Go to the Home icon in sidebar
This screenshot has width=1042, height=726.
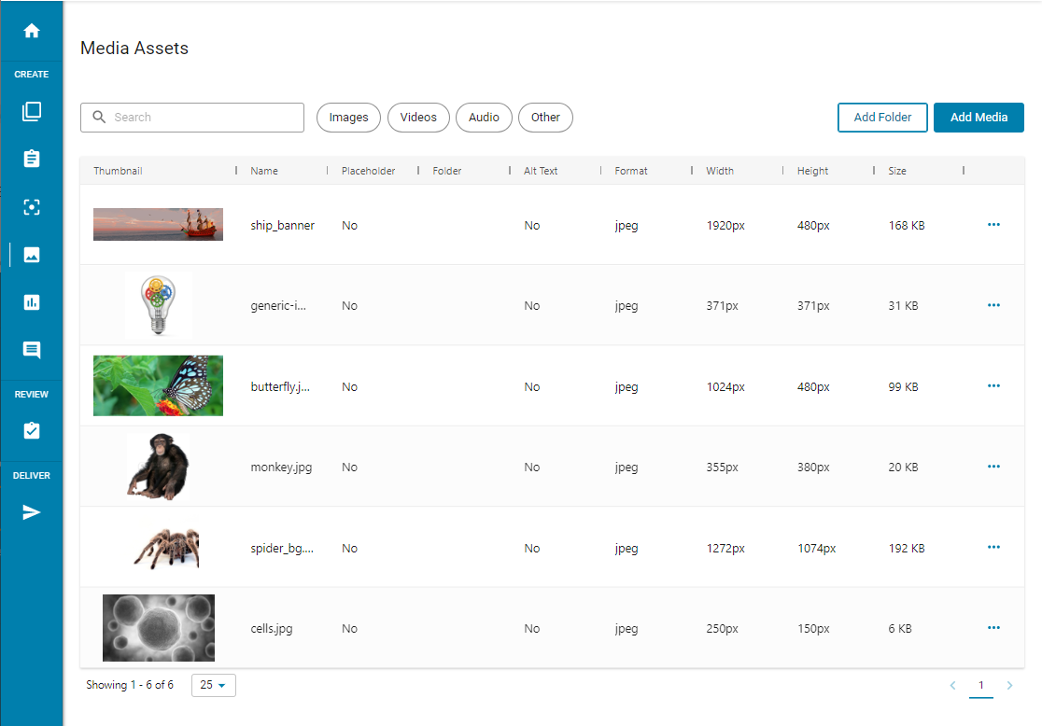pyautogui.click(x=31, y=31)
